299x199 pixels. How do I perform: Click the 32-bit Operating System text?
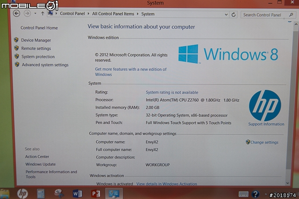[x=186, y=115]
